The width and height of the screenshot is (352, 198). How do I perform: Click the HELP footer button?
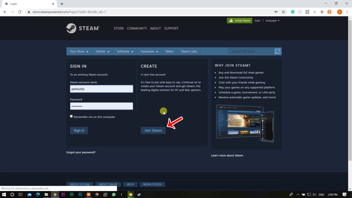tap(130, 184)
